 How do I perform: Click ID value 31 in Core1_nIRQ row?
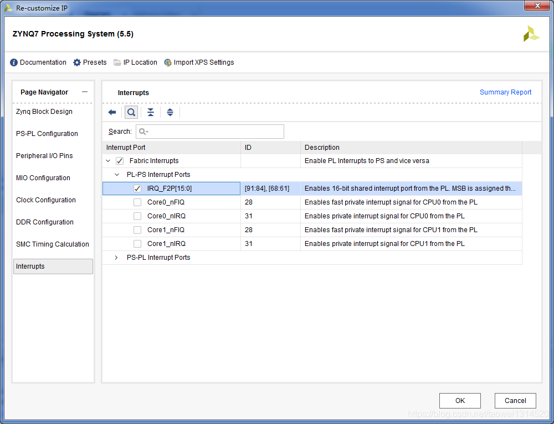[248, 244]
